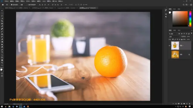Select the Hand tool

coord(2,60)
